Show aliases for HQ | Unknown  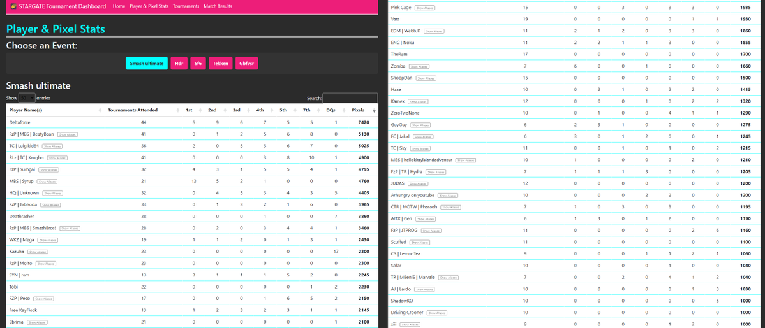coord(53,193)
